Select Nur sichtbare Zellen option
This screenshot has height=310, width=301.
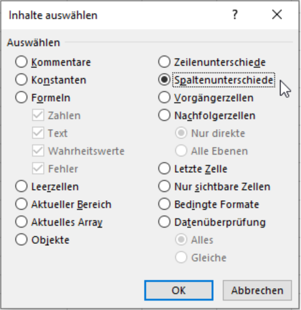(164, 186)
